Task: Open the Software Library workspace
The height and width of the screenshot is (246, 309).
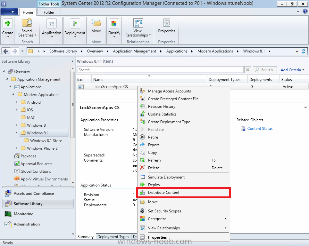Action: pyautogui.click(x=38, y=204)
